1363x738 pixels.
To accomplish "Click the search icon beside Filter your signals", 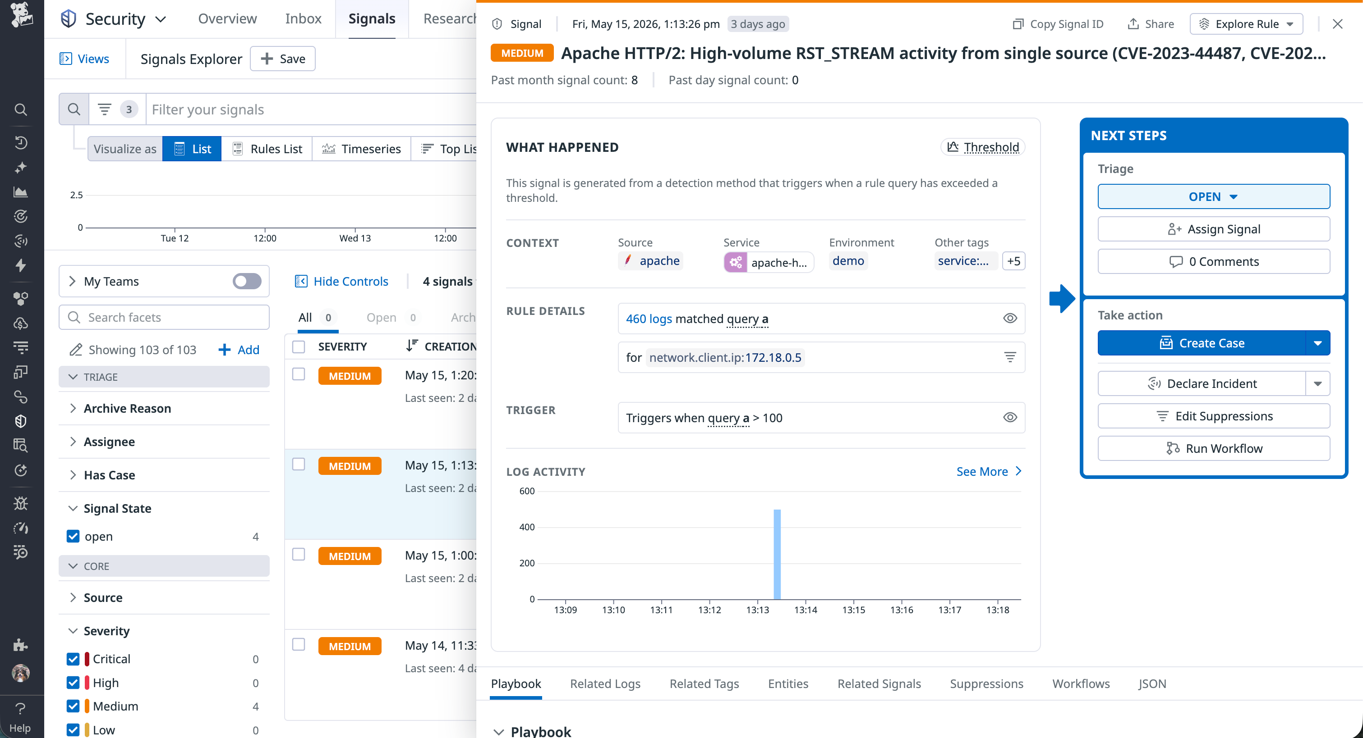I will click(74, 109).
